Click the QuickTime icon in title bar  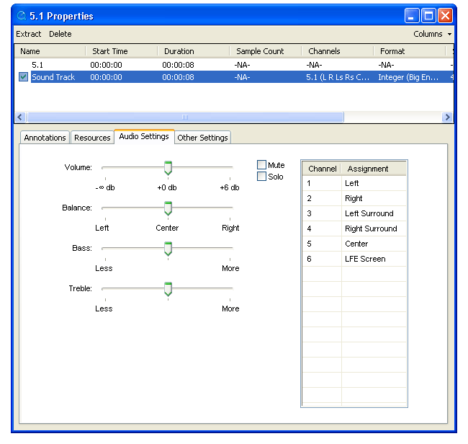coord(22,16)
